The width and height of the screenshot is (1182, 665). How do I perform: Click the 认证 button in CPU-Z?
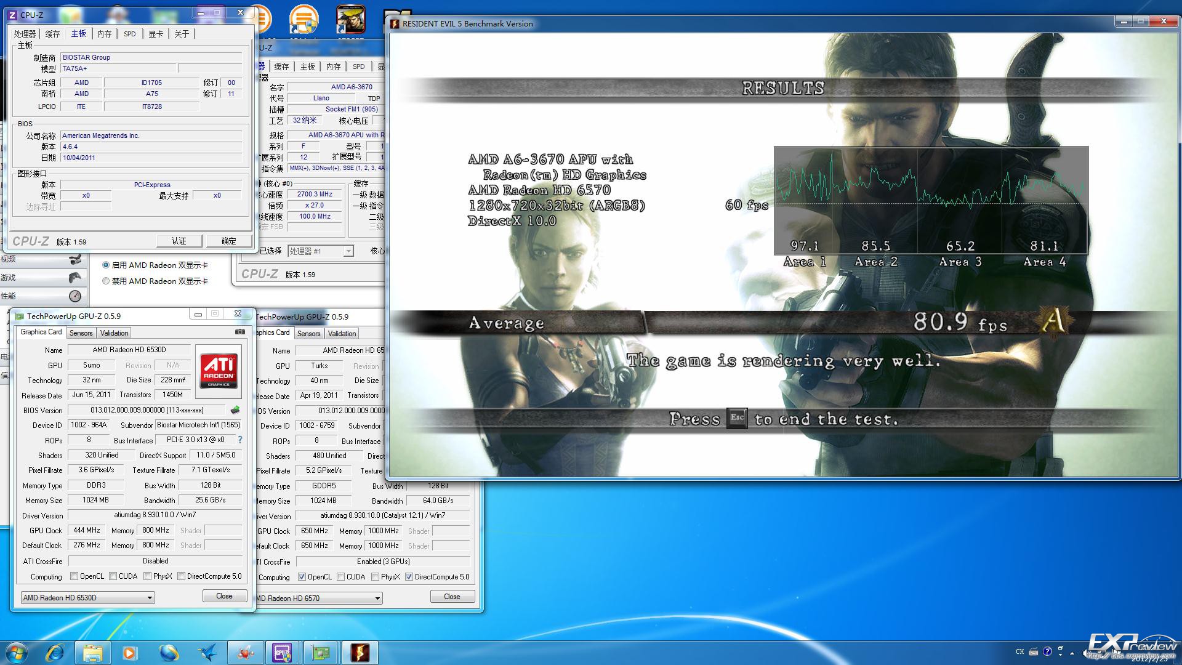pyautogui.click(x=179, y=241)
